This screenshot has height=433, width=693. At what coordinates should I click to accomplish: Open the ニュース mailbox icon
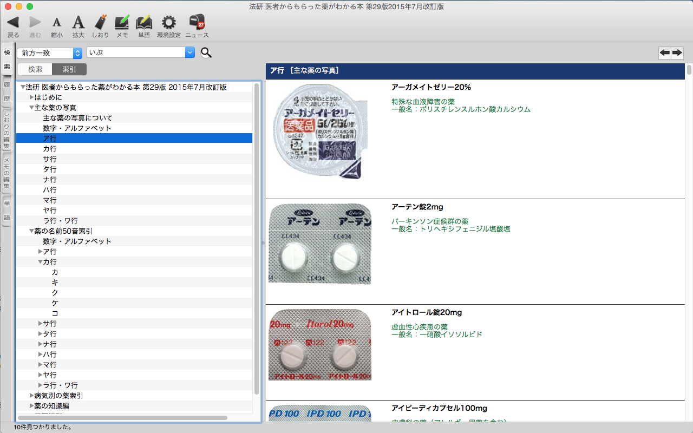coord(197,23)
